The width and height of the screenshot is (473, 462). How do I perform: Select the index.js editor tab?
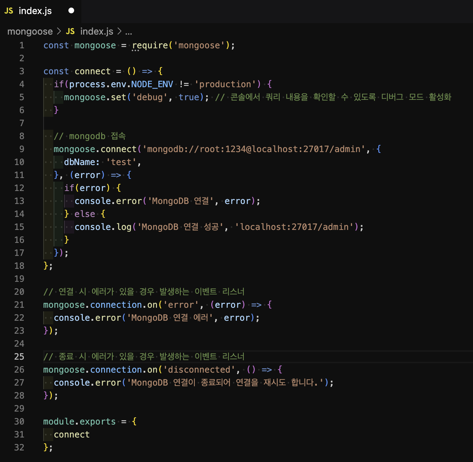pyautogui.click(x=40, y=11)
